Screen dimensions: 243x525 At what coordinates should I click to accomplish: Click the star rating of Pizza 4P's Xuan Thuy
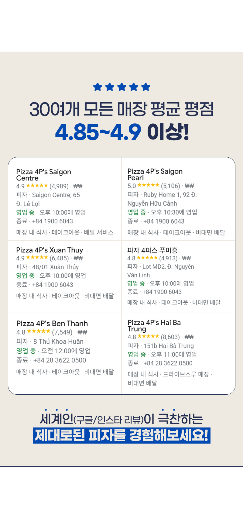click(x=37, y=258)
